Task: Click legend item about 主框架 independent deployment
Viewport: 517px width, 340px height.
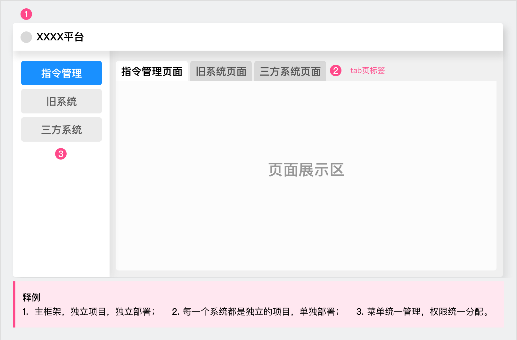Action: [89, 312]
